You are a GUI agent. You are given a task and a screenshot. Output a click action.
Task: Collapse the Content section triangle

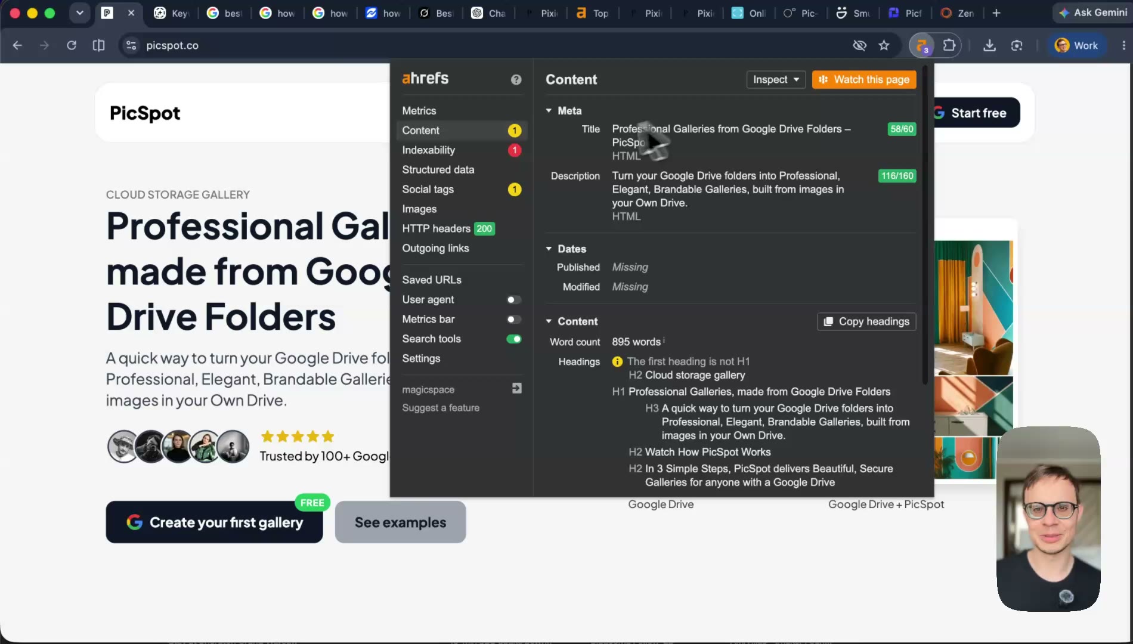(549, 321)
